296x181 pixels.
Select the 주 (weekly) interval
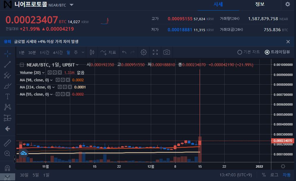pyautogui.click(x=76, y=52)
